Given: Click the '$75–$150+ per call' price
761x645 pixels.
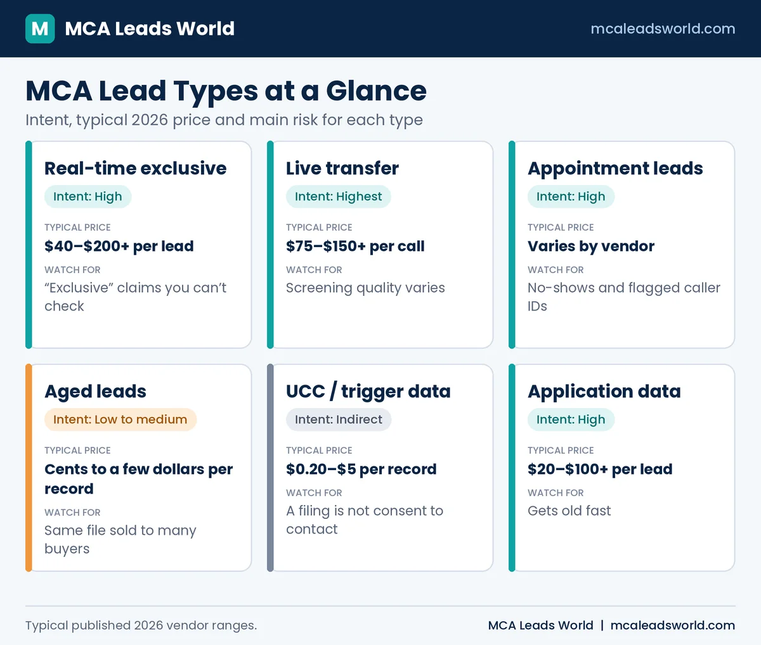Looking at the screenshot, I should tap(355, 246).
